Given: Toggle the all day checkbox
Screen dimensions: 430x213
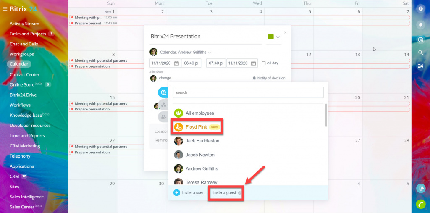Looking at the screenshot, I should (x=264, y=63).
